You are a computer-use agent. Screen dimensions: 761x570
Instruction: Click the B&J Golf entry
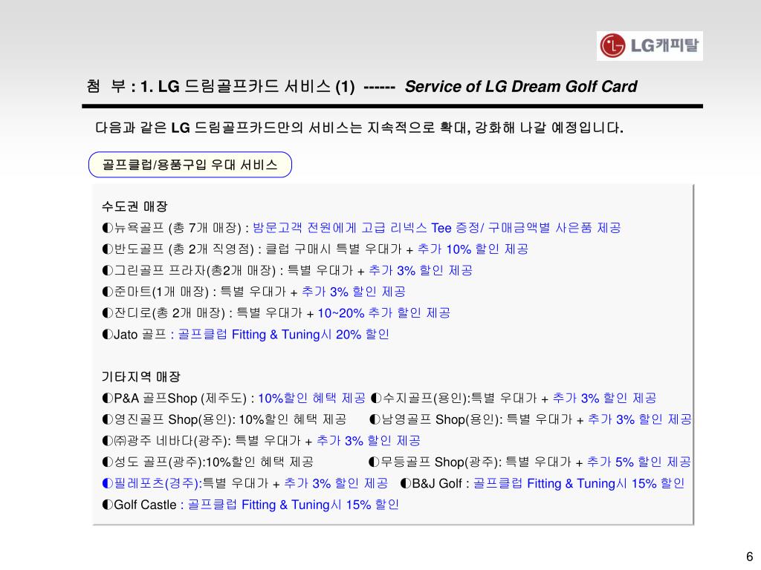click(x=543, y=483)
